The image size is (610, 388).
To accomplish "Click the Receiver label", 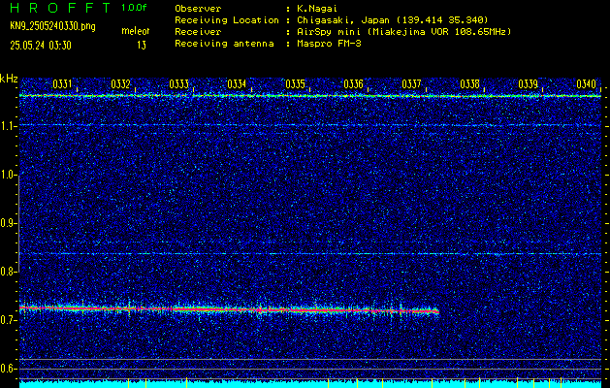I will tap(198, 31).
